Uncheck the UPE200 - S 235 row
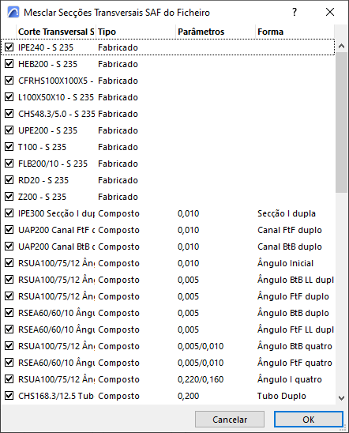 tap(9, 130)
